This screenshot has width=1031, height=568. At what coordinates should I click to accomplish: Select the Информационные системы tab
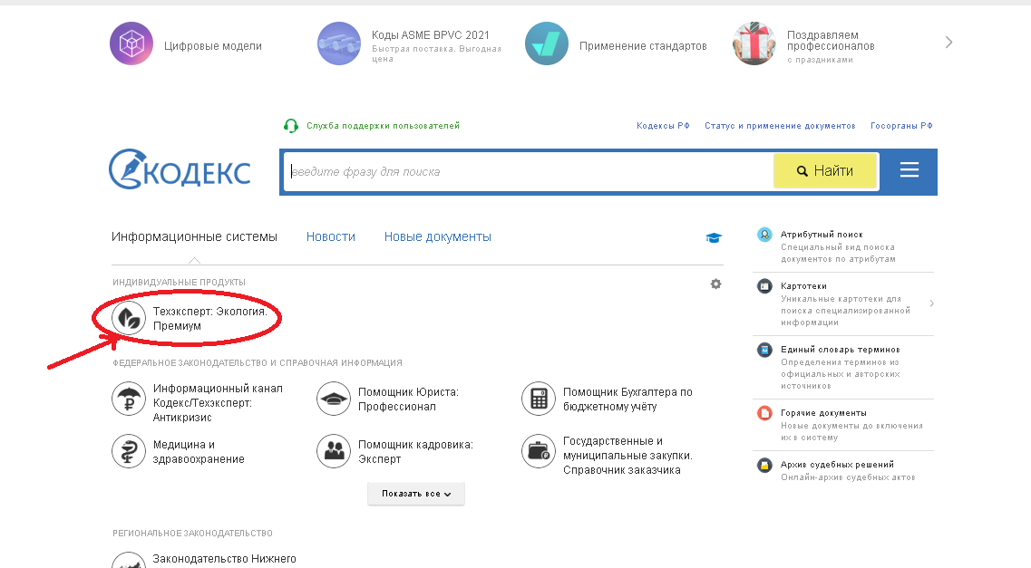pos(194,237)
